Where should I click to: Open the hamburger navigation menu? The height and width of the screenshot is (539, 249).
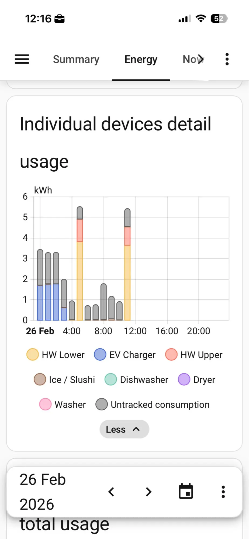pos(22,59)
